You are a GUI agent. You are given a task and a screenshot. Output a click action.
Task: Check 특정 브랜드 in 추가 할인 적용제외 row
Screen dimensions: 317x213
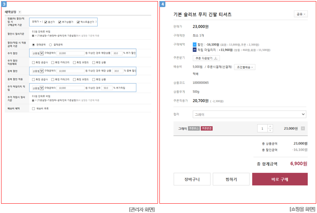pyautogui.click(x=75, y=63)
